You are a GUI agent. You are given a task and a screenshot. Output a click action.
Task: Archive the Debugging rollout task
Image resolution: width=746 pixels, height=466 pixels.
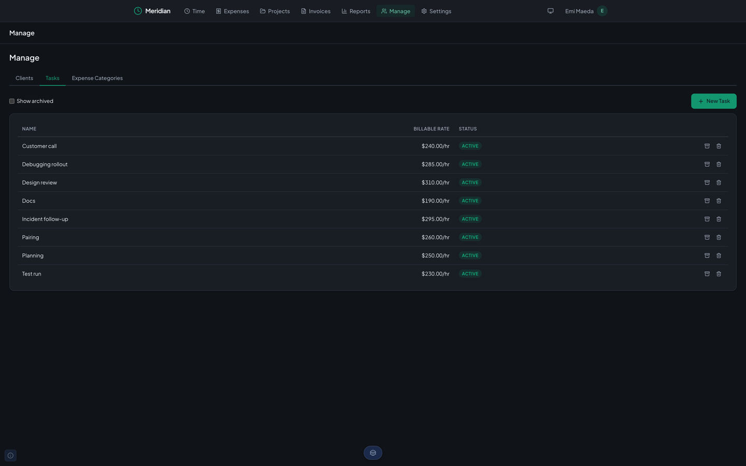707,164
